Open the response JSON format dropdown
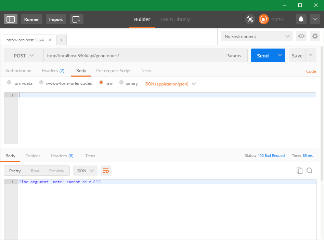This screenshot has width=324, height=240. pos(85,171)
